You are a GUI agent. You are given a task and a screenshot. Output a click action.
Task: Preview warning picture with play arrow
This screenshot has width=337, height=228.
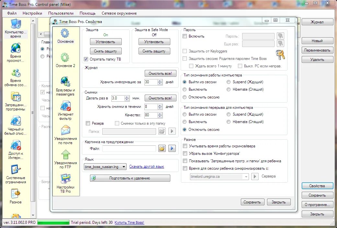(172, 148)
